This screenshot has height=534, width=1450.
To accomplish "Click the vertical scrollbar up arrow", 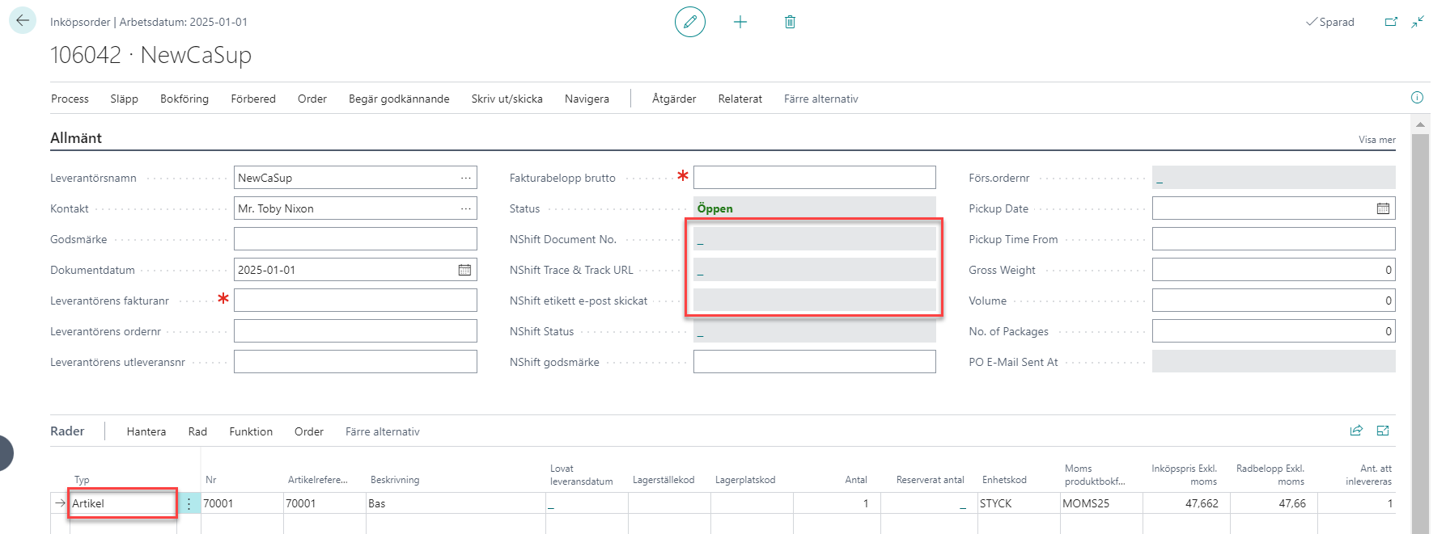I will (x=1420, y=124).
